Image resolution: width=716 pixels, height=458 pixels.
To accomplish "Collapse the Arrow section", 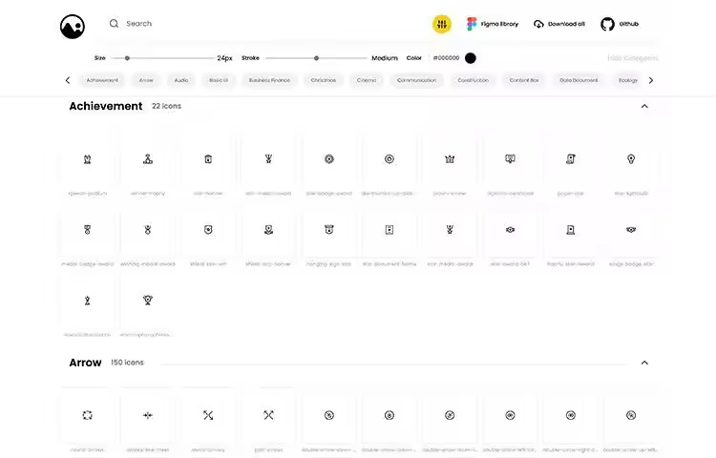I will click(x=644, y=363).
